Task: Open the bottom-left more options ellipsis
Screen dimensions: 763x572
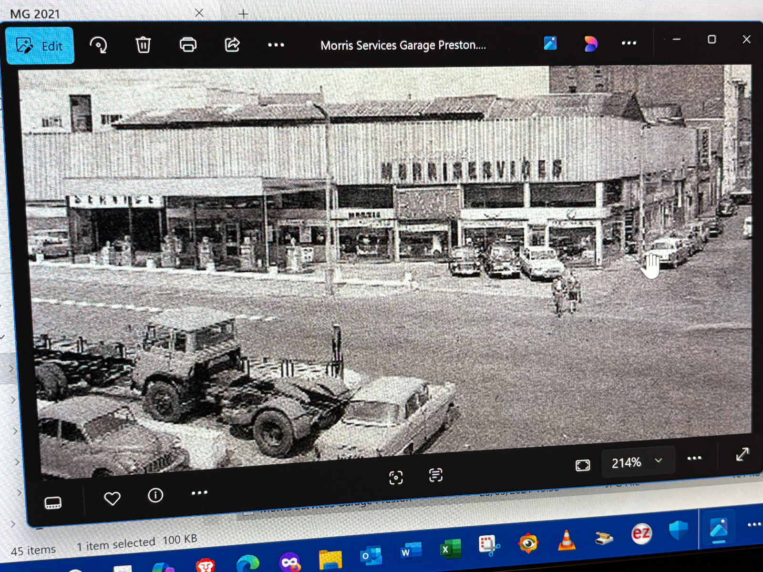Action: tap(199, 492)
